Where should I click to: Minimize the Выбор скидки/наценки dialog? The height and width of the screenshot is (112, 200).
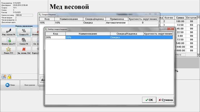point(161,29)
